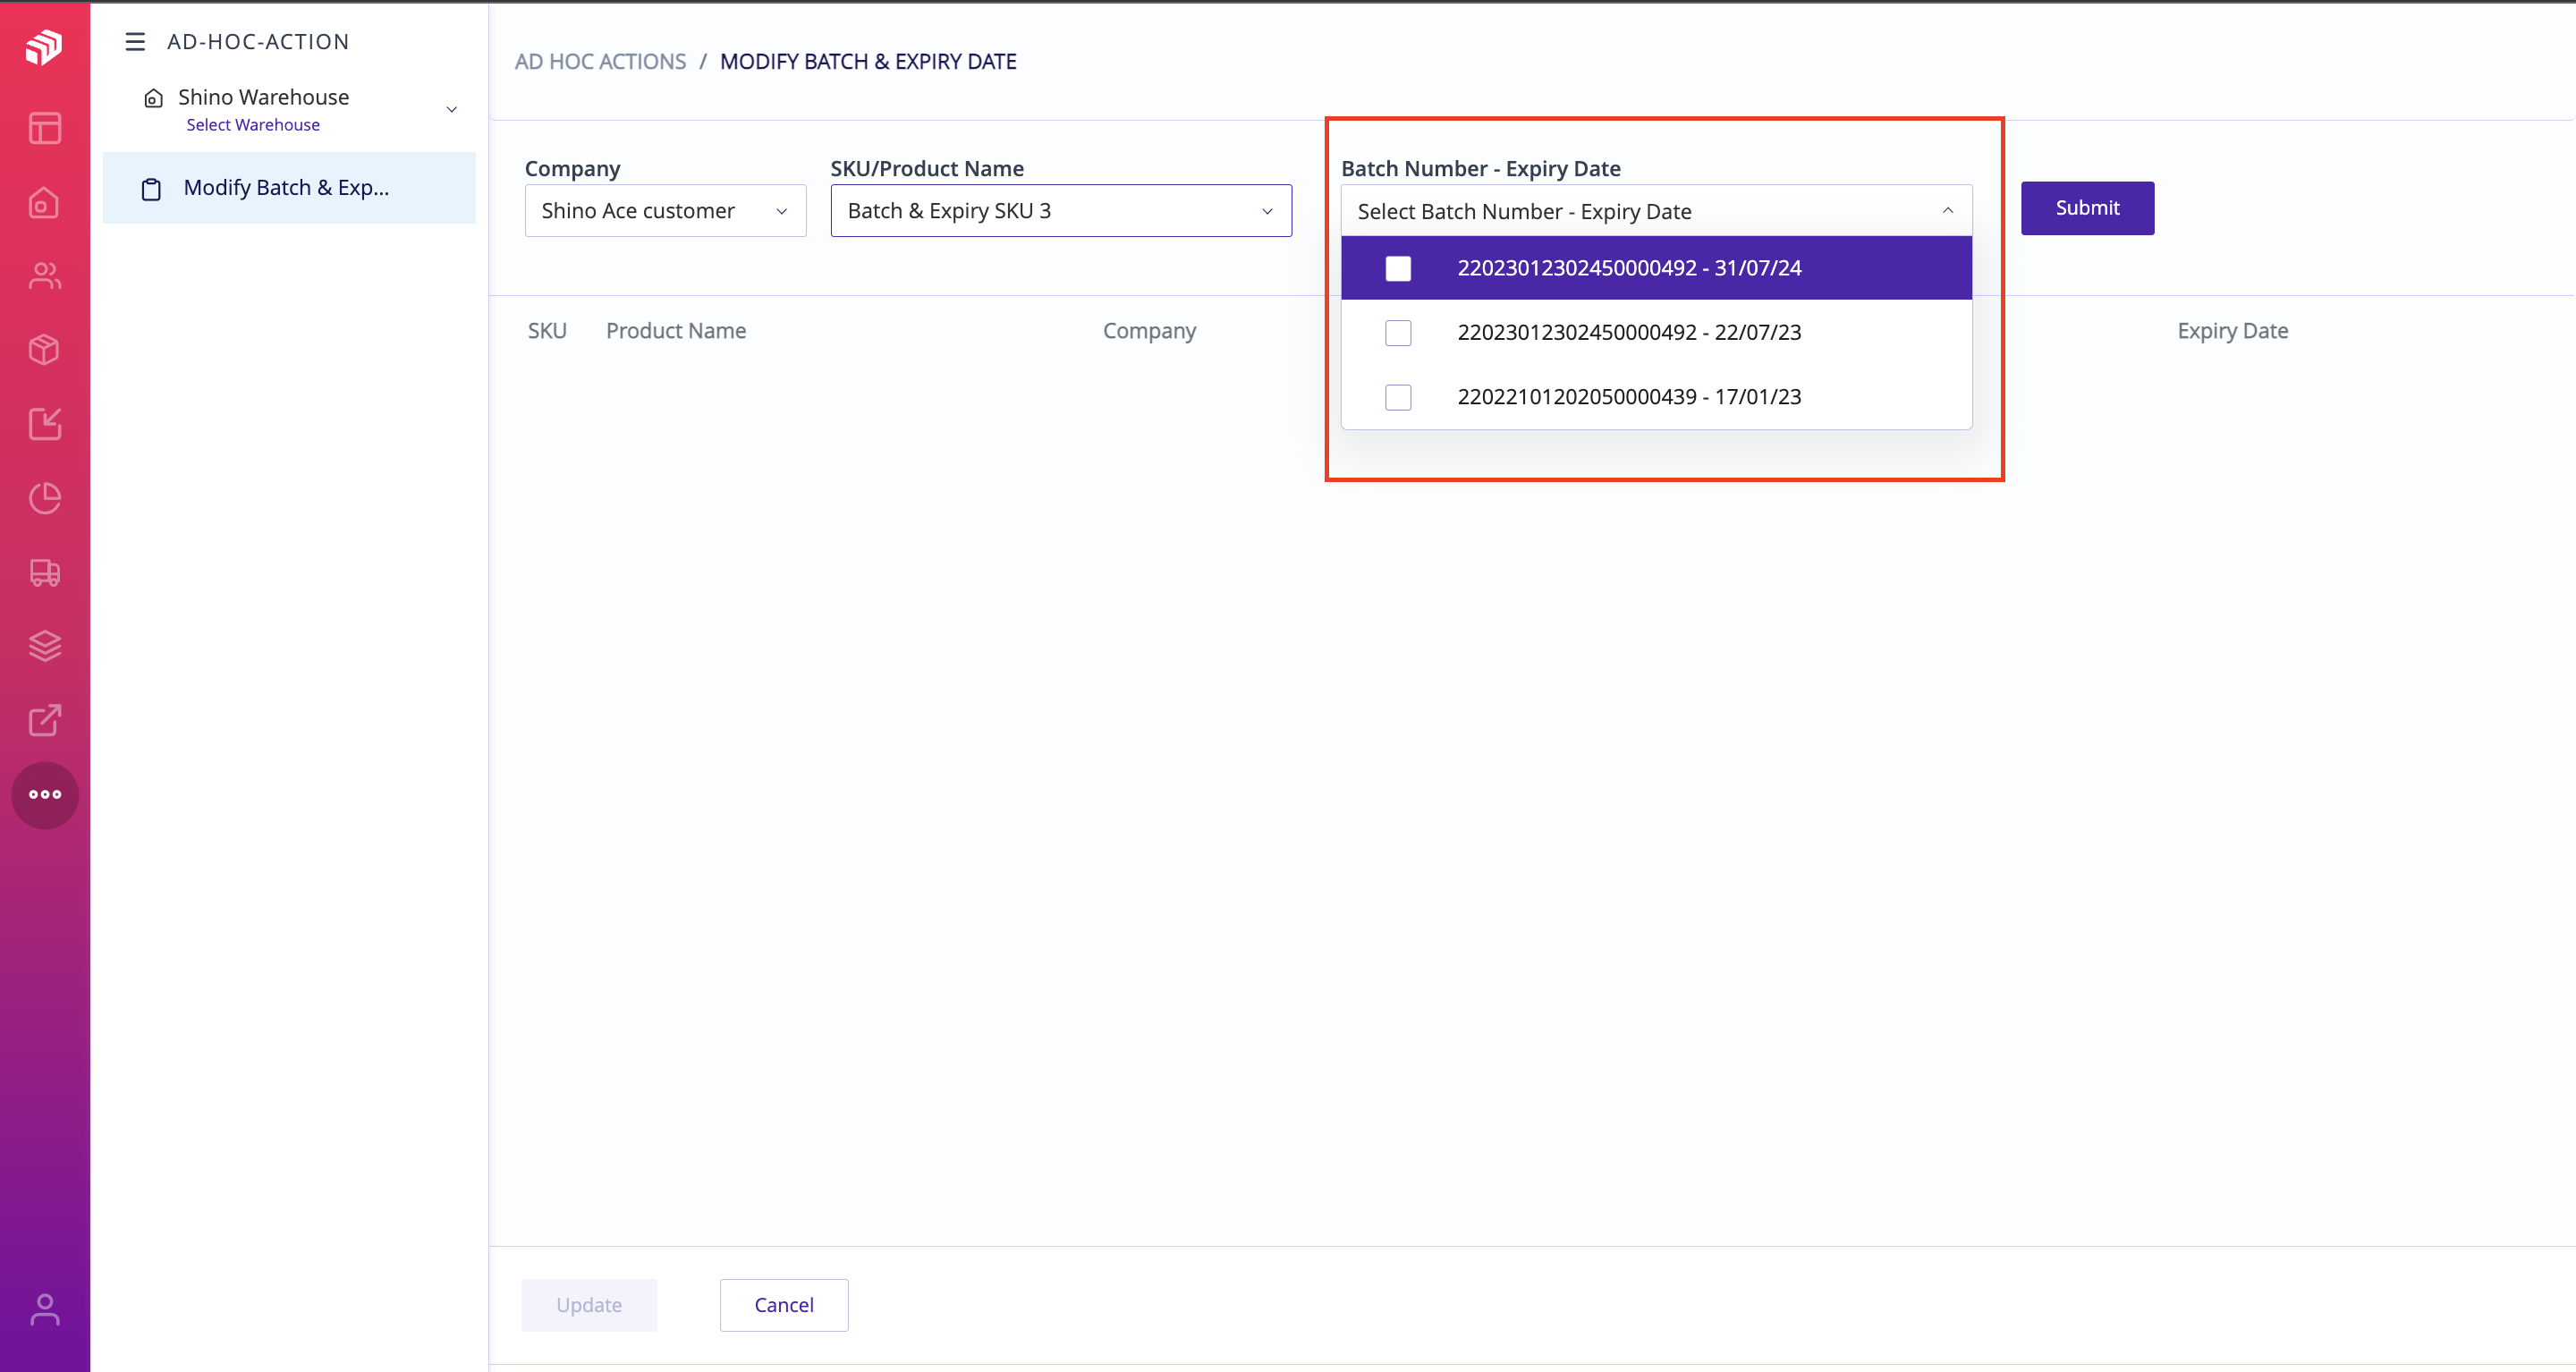Select Modify Batch & Exp... menu item
The width and height of the screenshot is (2576, 1372).
pyautogui.click(x=289, y=188)
